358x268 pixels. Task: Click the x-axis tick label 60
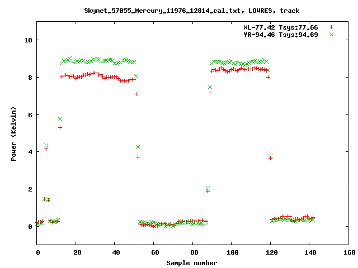[x=156, y=252]
